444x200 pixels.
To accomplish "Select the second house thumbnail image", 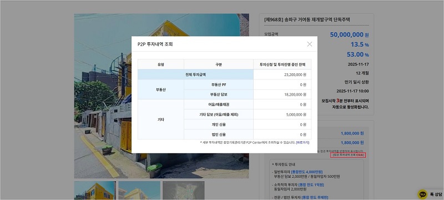I will click(x=139, y=191).
